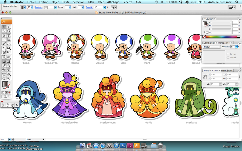Select the Direct Selection tool
Image resolution: width=242 pixels, height=151 pixels.
coord(9,27)
